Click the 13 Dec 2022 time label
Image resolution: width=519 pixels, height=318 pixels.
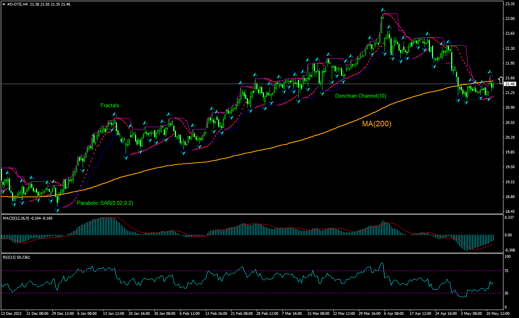point(11,313)
